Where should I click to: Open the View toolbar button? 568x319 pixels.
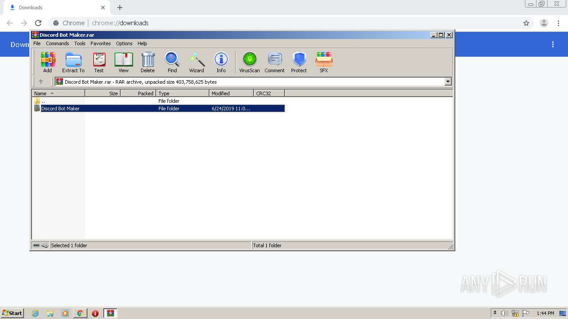123,62
